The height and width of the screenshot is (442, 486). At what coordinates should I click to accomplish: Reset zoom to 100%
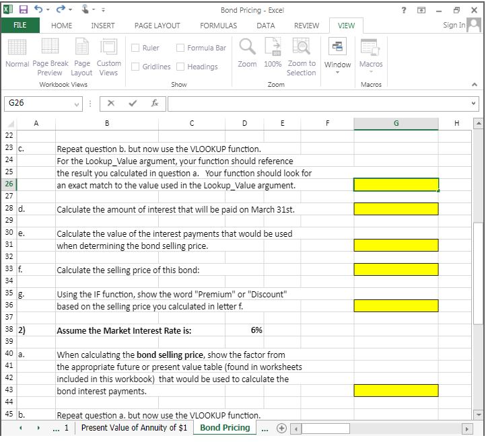coord(273,52)
